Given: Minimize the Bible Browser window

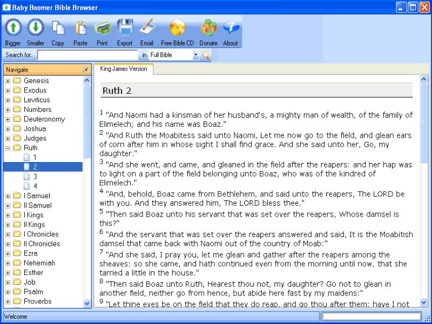Looking at the screenshot, I should [x=401, y=8].
